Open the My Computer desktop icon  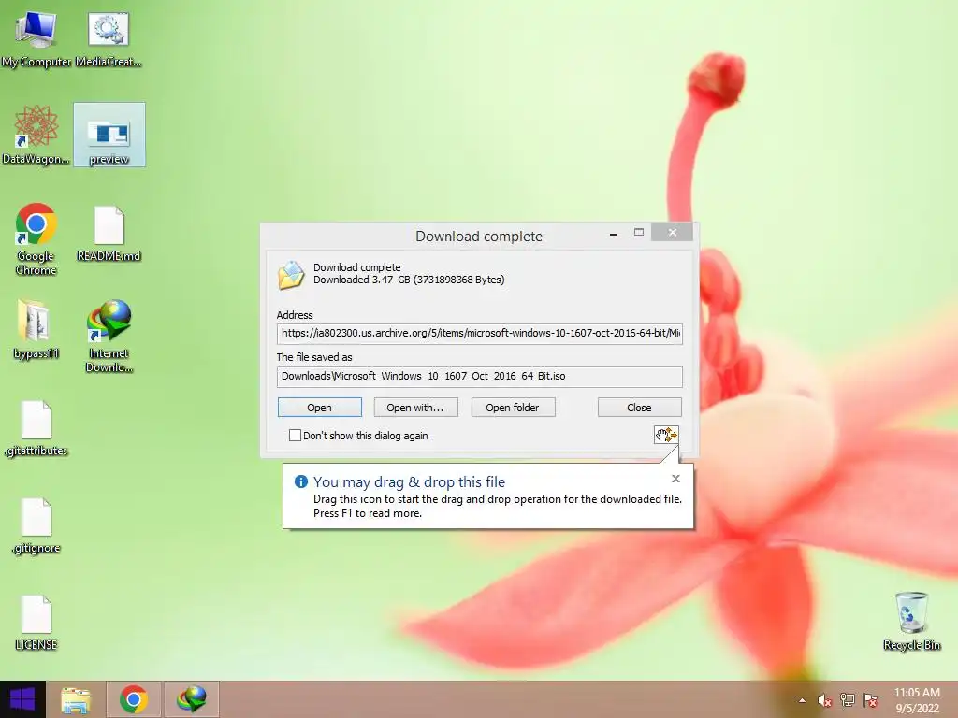[36, 38]
